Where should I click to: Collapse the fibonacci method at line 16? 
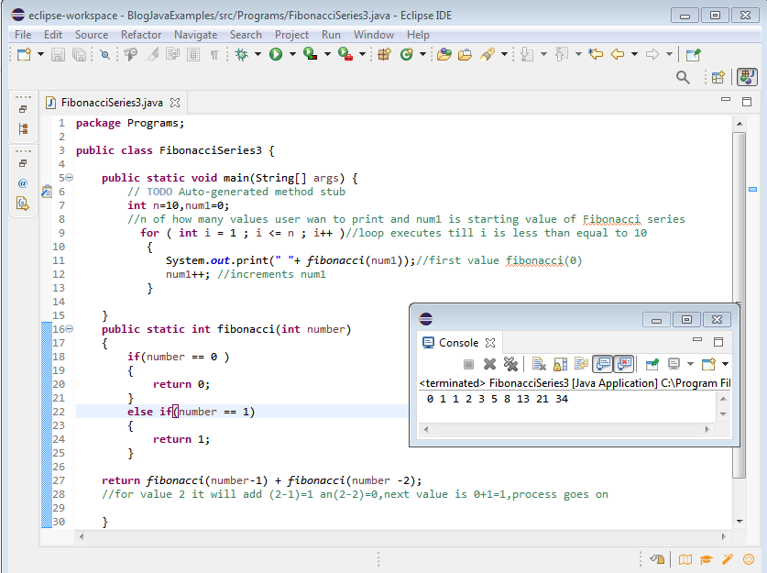coord(69,328)
